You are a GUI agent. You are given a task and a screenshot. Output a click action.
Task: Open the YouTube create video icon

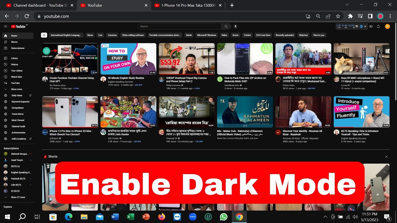click(371, 26)
